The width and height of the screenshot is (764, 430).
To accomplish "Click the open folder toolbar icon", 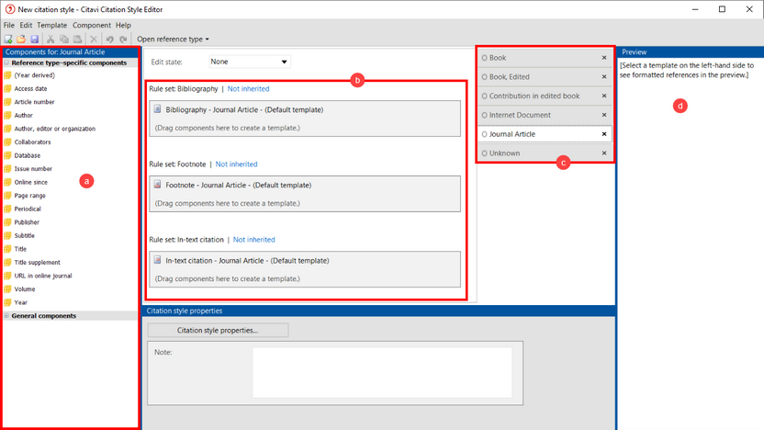I will click(21, 39).
